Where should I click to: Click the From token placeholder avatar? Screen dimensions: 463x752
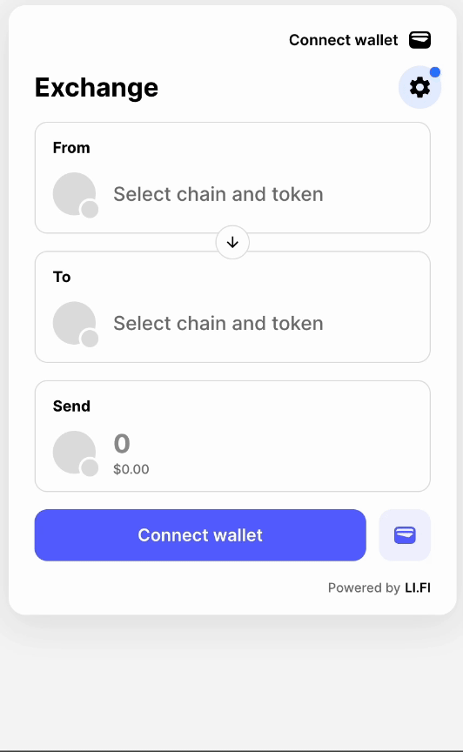point(76,195)
